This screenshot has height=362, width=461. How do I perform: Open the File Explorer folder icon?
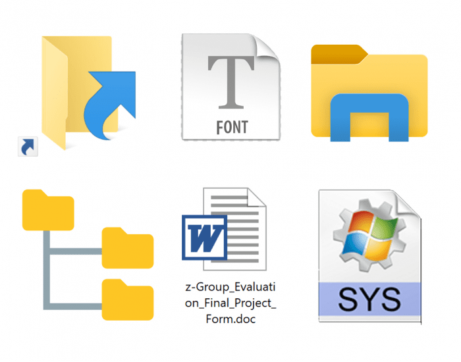pyautogui.click(x=369, y=93)
